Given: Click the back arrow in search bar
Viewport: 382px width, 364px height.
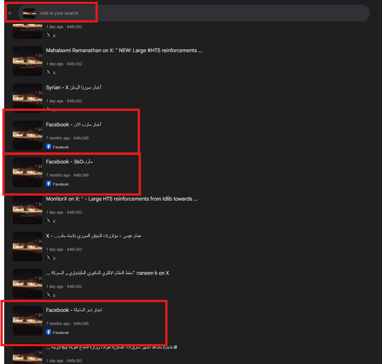Looking at the screenshot, I should pos(10,13).
